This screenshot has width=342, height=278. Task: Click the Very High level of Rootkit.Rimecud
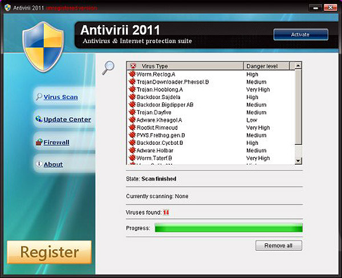click(x=258, y=128)
